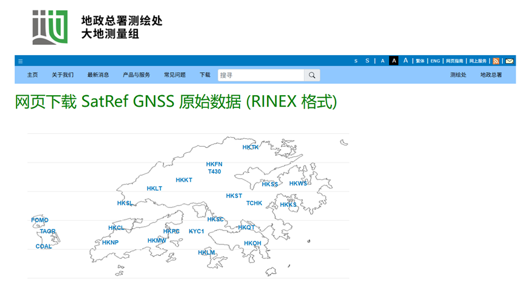Click the search magnifier button

(312, 75)
